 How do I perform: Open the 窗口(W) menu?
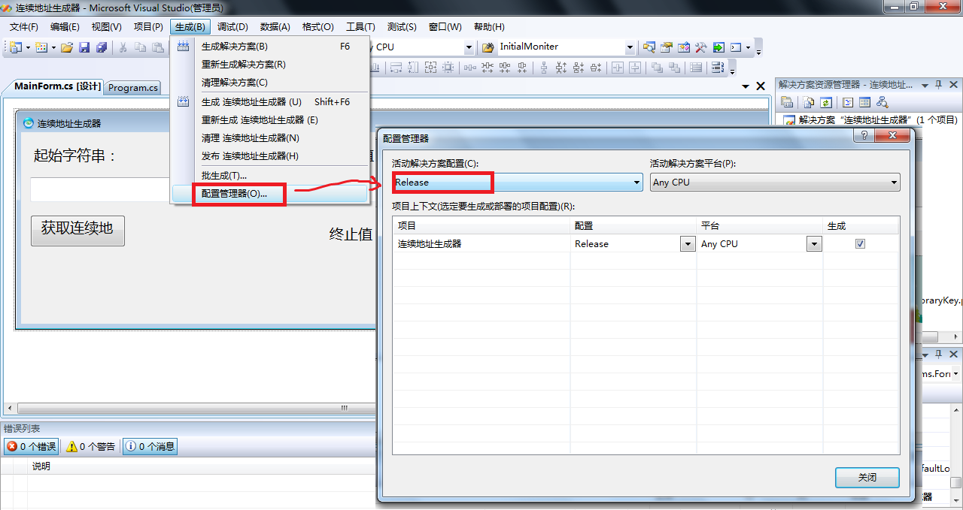click(x=445, y=26)
